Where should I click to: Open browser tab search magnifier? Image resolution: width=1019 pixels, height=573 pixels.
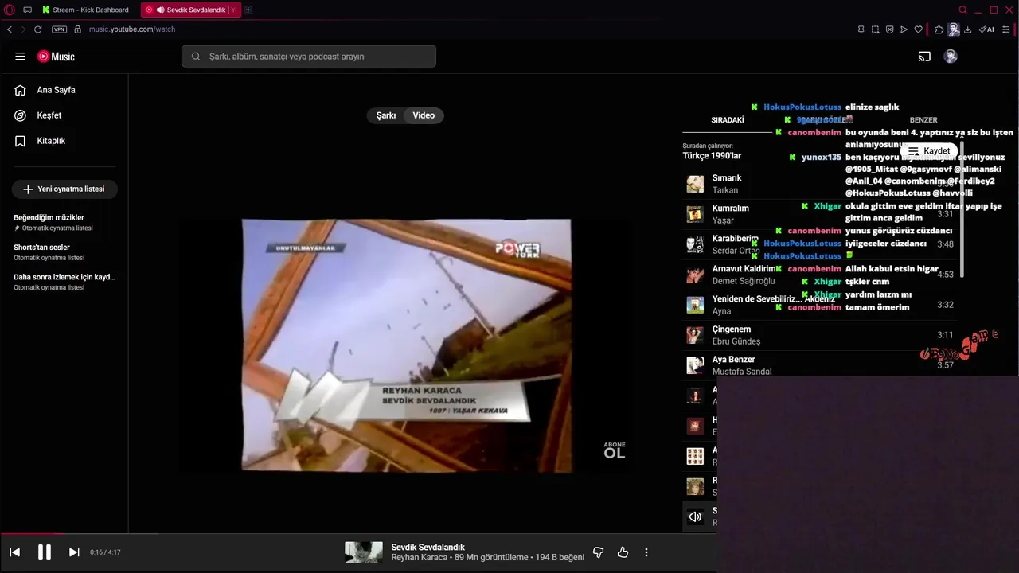(x=963, y=10)
